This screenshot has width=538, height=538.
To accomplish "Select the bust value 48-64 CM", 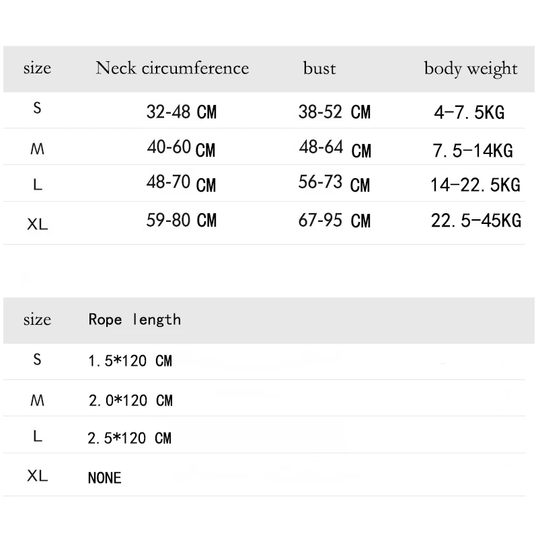I will [335, 149].
